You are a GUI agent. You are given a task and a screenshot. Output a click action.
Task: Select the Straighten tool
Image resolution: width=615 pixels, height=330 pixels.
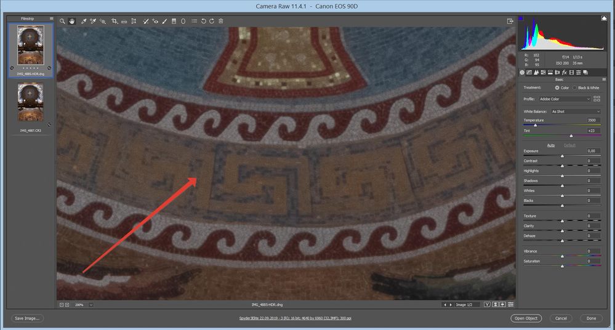[124, 22]
